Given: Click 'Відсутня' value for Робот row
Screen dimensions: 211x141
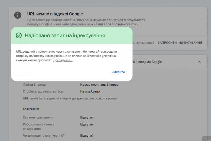Looking at the screenshot, I should click(x=87, y=124).
